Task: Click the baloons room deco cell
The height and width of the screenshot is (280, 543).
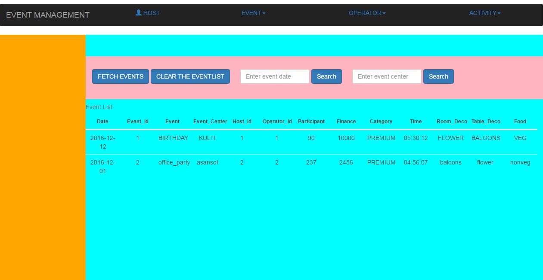Action: (x=451, y=162)
